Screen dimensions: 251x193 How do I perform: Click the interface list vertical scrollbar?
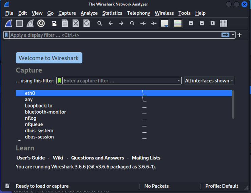[x=233, y=104]
